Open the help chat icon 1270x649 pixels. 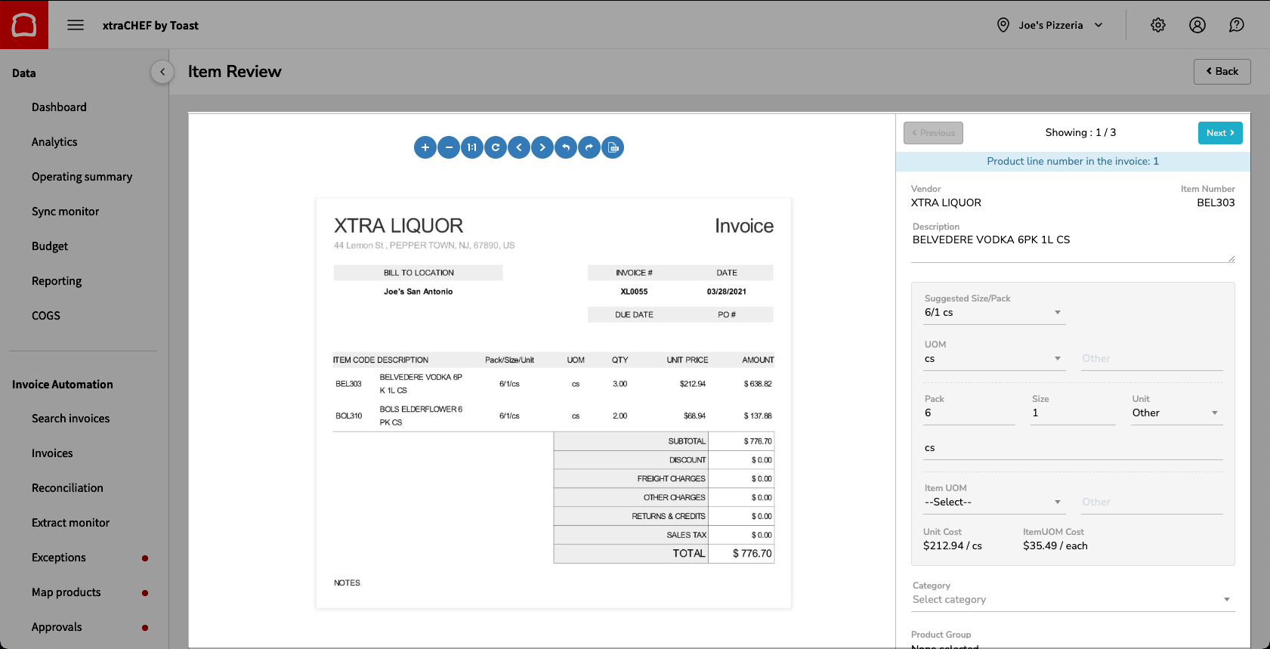tap(1236, 25)
